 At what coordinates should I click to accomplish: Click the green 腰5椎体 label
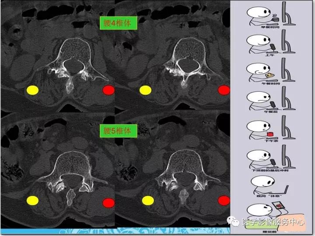(x=118, y=131)
